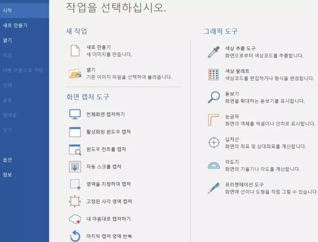Click the 색상 추출 도구 title text
Screen dimensions: 318x242
pyautogui.click(x=240, y=48)
